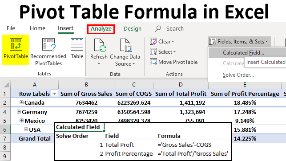Click the cell with 17.248%
286x161 pixels.
click(x=245, y=112)
